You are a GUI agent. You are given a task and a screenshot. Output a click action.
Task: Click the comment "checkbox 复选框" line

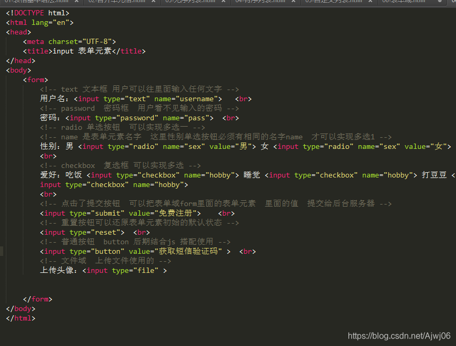(x=120, y=166)
